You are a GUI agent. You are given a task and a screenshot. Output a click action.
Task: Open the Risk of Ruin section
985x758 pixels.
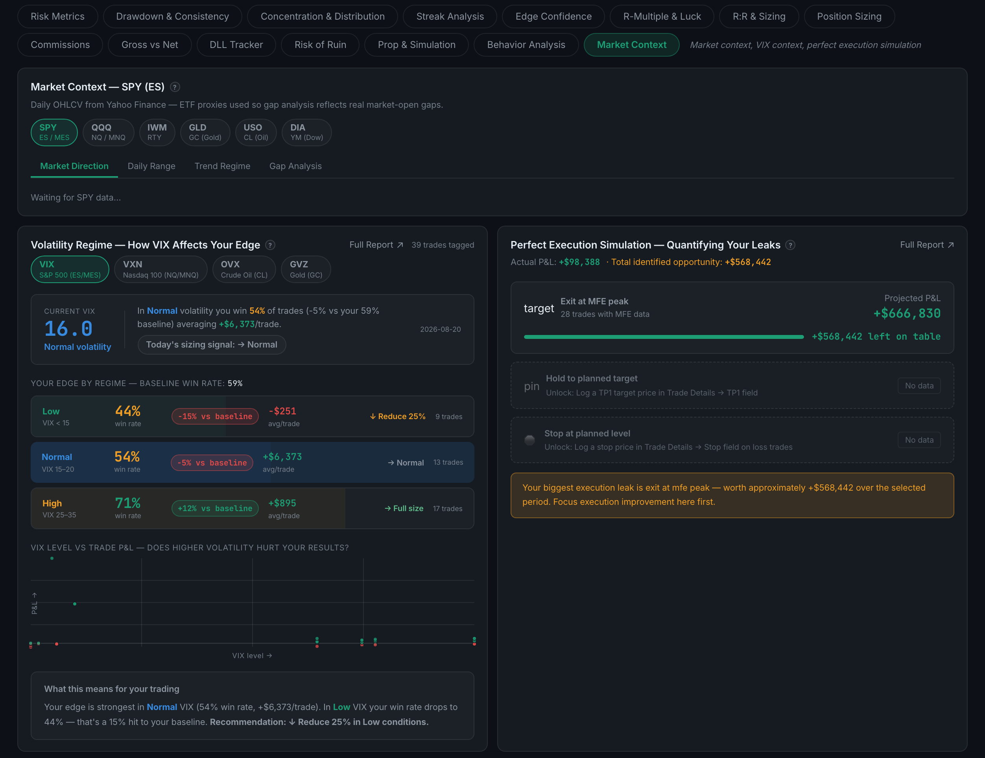[320, 44]
